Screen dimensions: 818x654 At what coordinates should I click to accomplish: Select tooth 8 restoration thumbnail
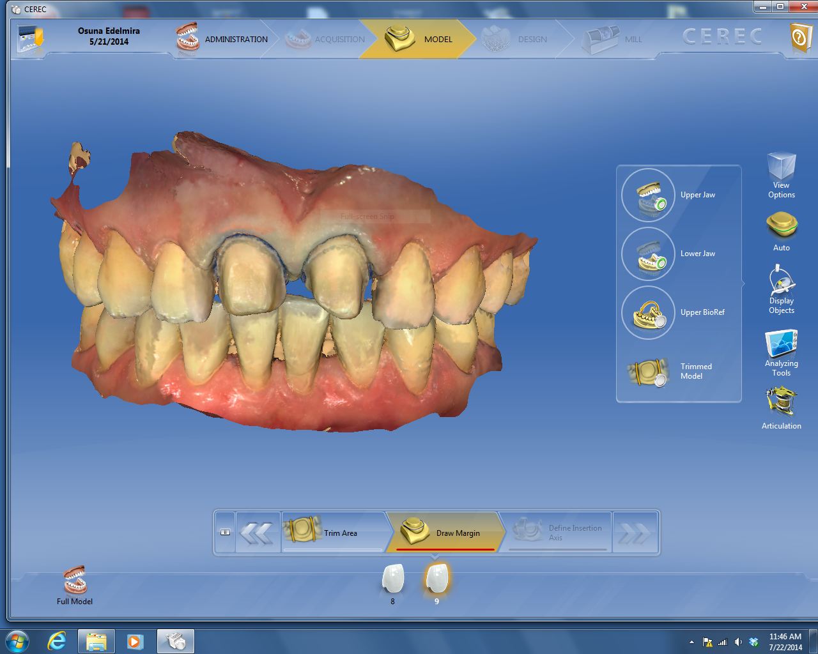click(x=392, y=579)
